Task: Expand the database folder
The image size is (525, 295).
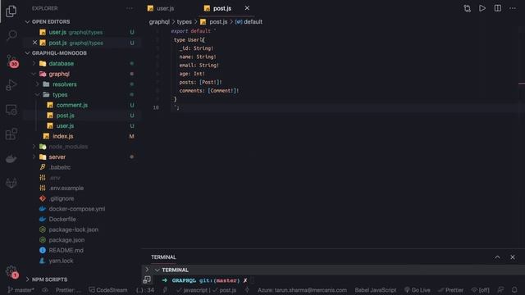Action: pyautogui.click(x=61, y=64)
